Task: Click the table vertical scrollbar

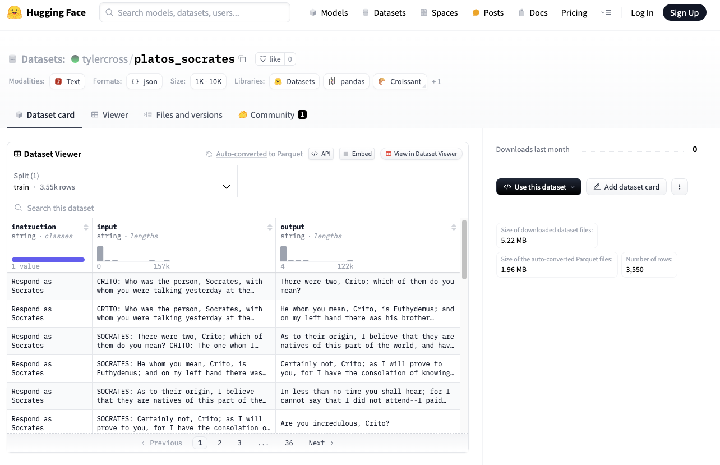Action: pos(464,250)
